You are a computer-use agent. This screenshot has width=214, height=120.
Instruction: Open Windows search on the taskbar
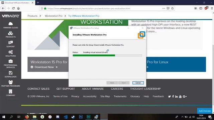[11, 117]
